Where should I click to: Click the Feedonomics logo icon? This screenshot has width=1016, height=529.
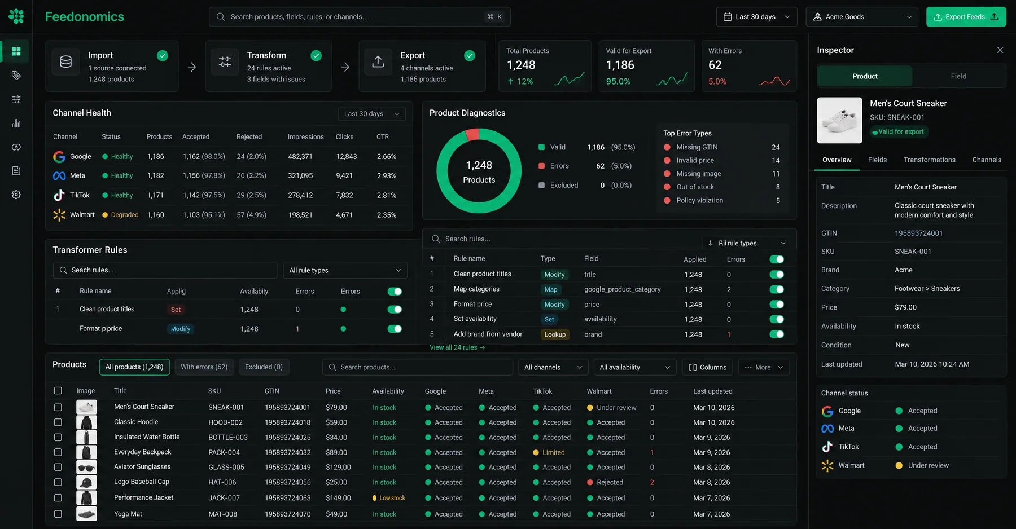pos(16,16)
